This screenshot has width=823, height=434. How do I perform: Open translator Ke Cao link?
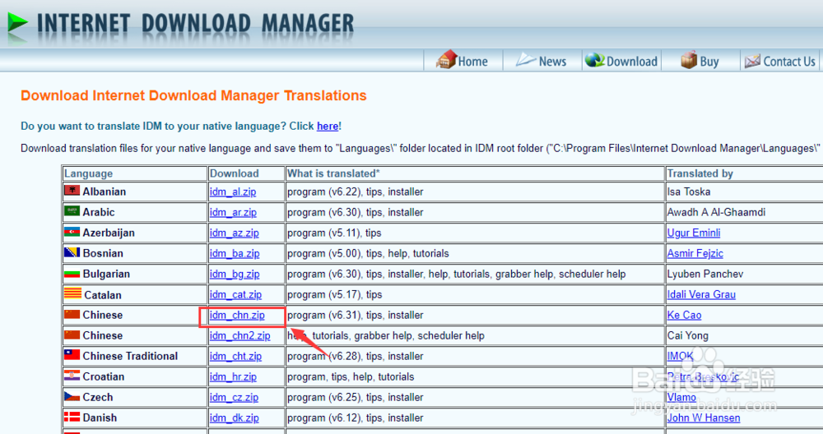point(684,315)
